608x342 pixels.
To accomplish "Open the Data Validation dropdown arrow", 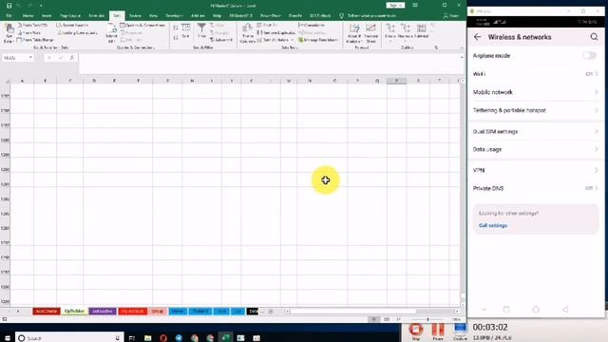I will [292, 40].
